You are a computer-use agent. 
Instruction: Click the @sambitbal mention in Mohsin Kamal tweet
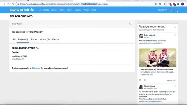tap(171, 92)
